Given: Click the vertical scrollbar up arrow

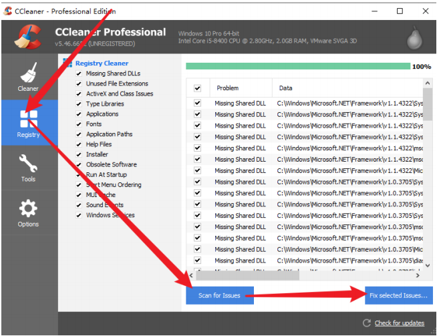Looking at the screenshot, I should 427,83.
